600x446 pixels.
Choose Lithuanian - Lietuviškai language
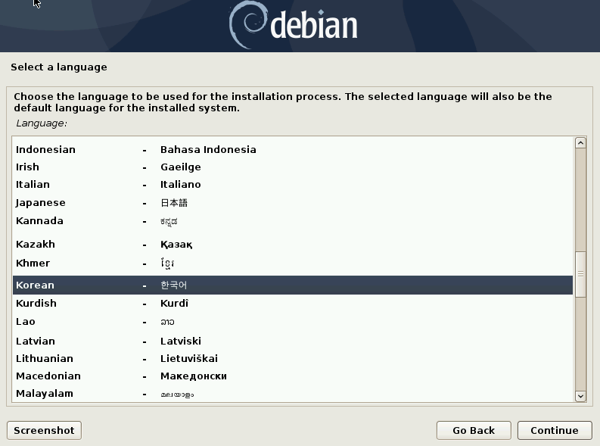coord(293,359)
